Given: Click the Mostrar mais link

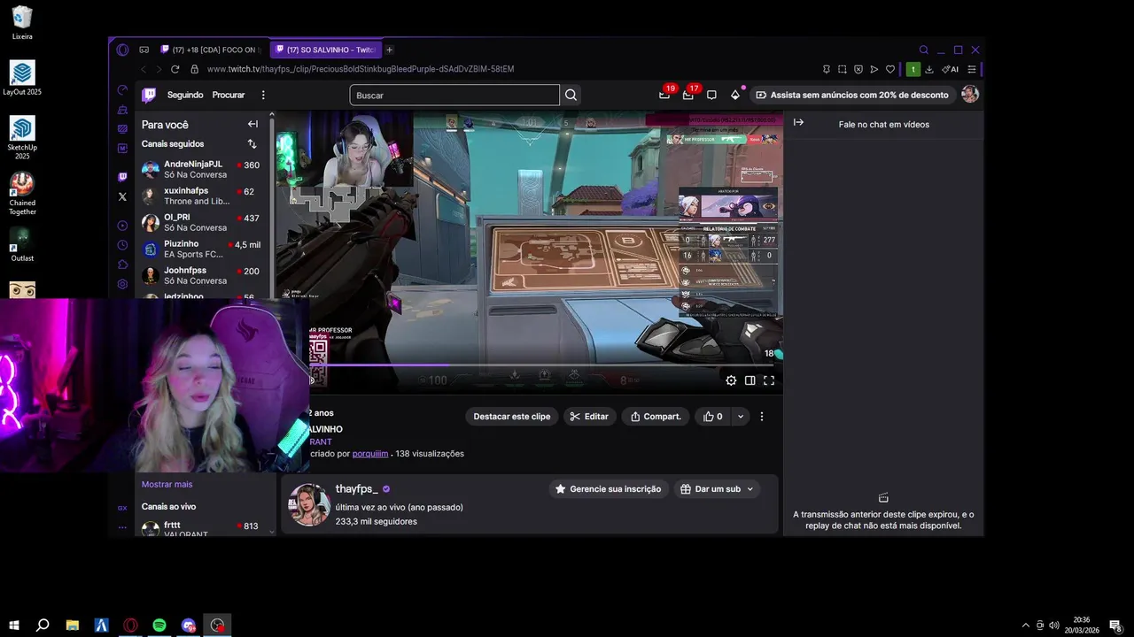Looking at the screenshot, I should (167, 484).
